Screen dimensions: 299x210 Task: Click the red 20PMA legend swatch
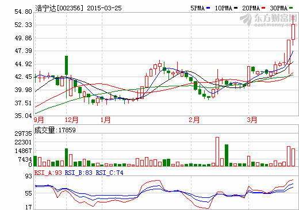pyautogui.click(x=263, y=8)
